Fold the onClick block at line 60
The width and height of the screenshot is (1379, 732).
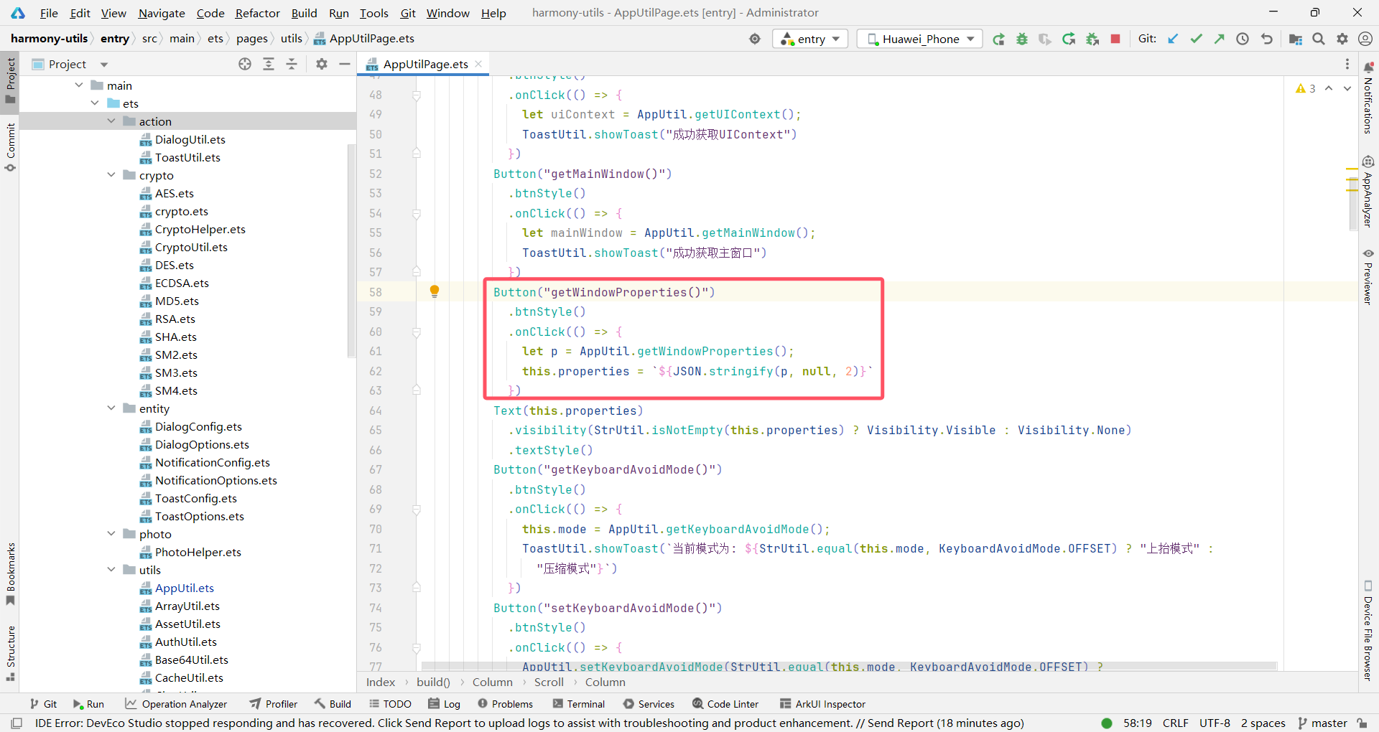(417, 332)
